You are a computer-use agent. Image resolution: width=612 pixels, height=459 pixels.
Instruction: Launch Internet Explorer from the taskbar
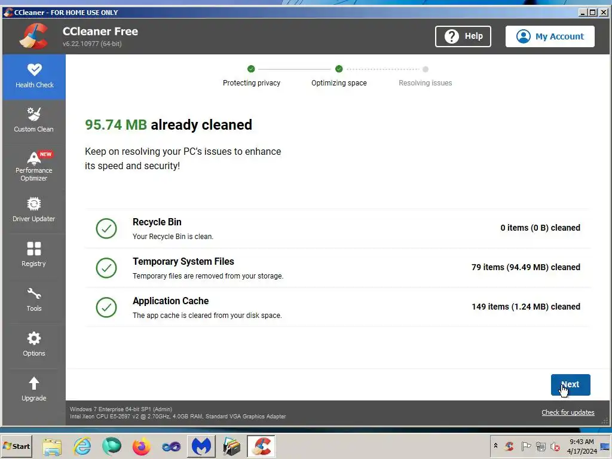(82, 446)
